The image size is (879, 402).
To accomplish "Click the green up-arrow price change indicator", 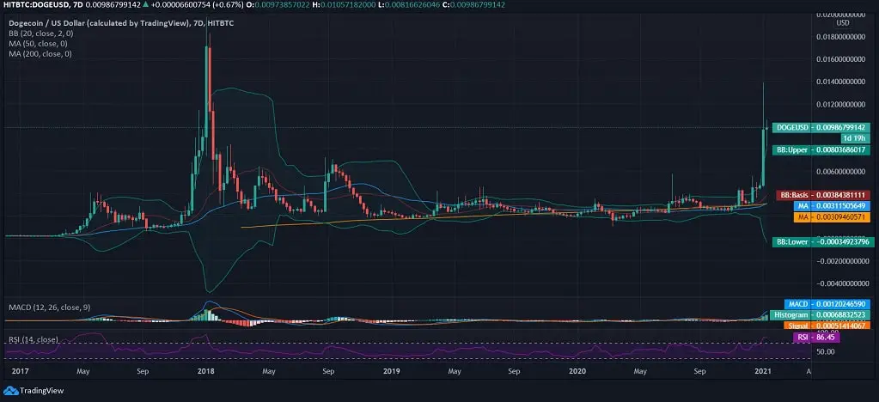I will [147, 4].
